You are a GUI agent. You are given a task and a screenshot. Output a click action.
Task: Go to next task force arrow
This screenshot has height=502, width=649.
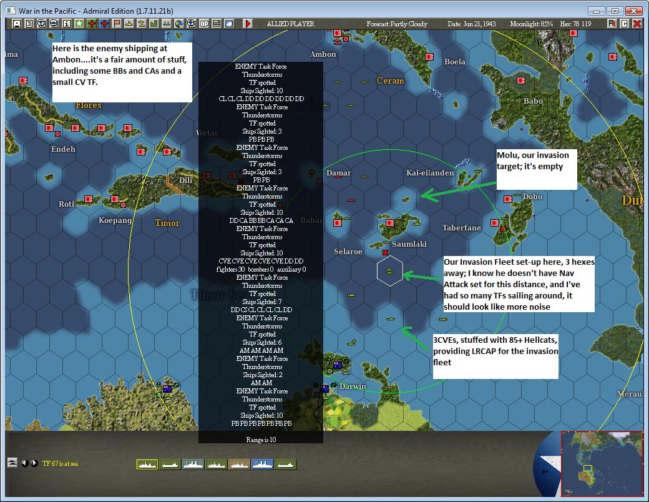pyautogui.click(x=34, y=463)
